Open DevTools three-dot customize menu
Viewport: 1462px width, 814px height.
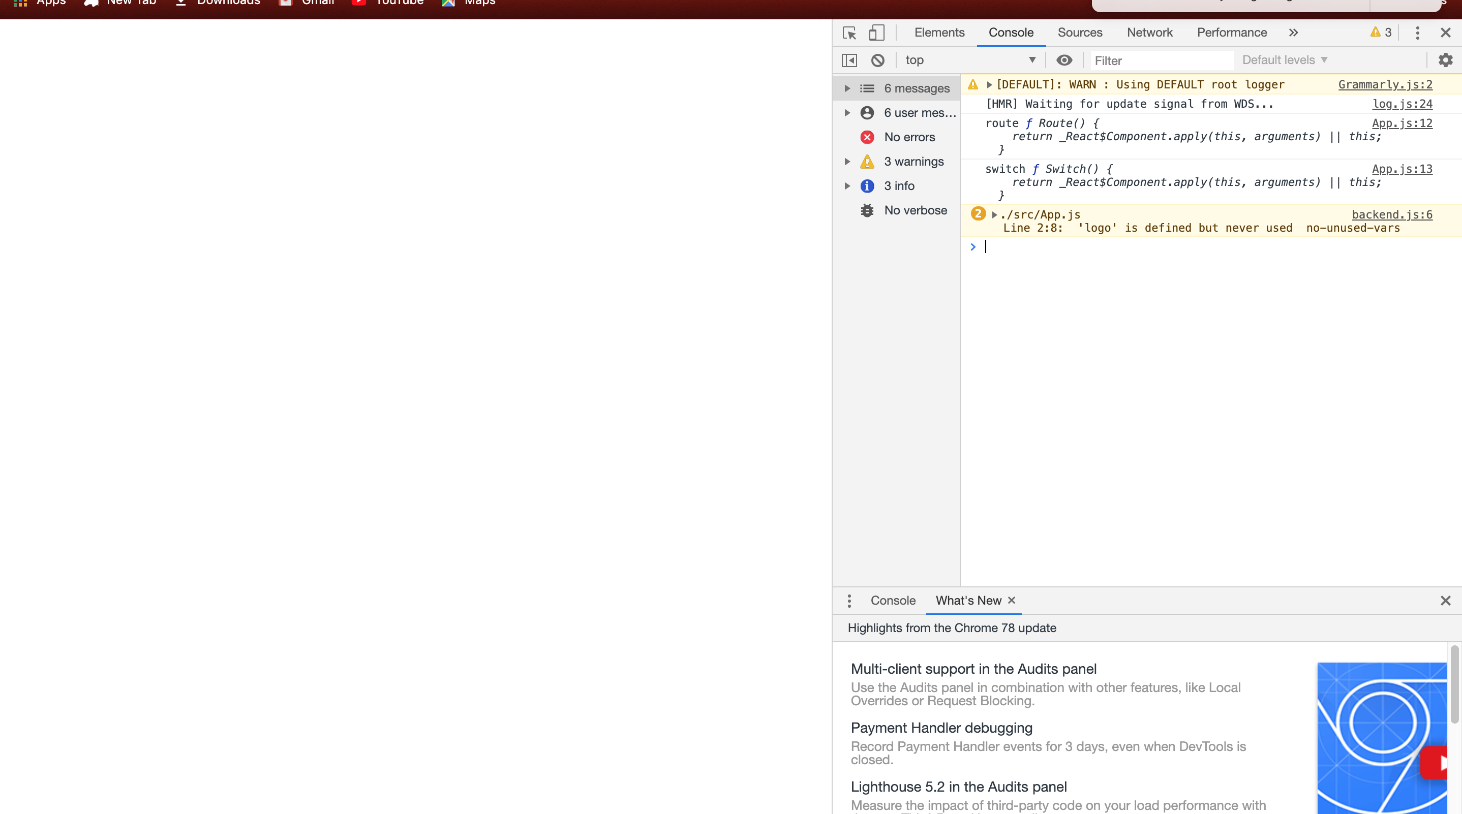click(1417, 33)
